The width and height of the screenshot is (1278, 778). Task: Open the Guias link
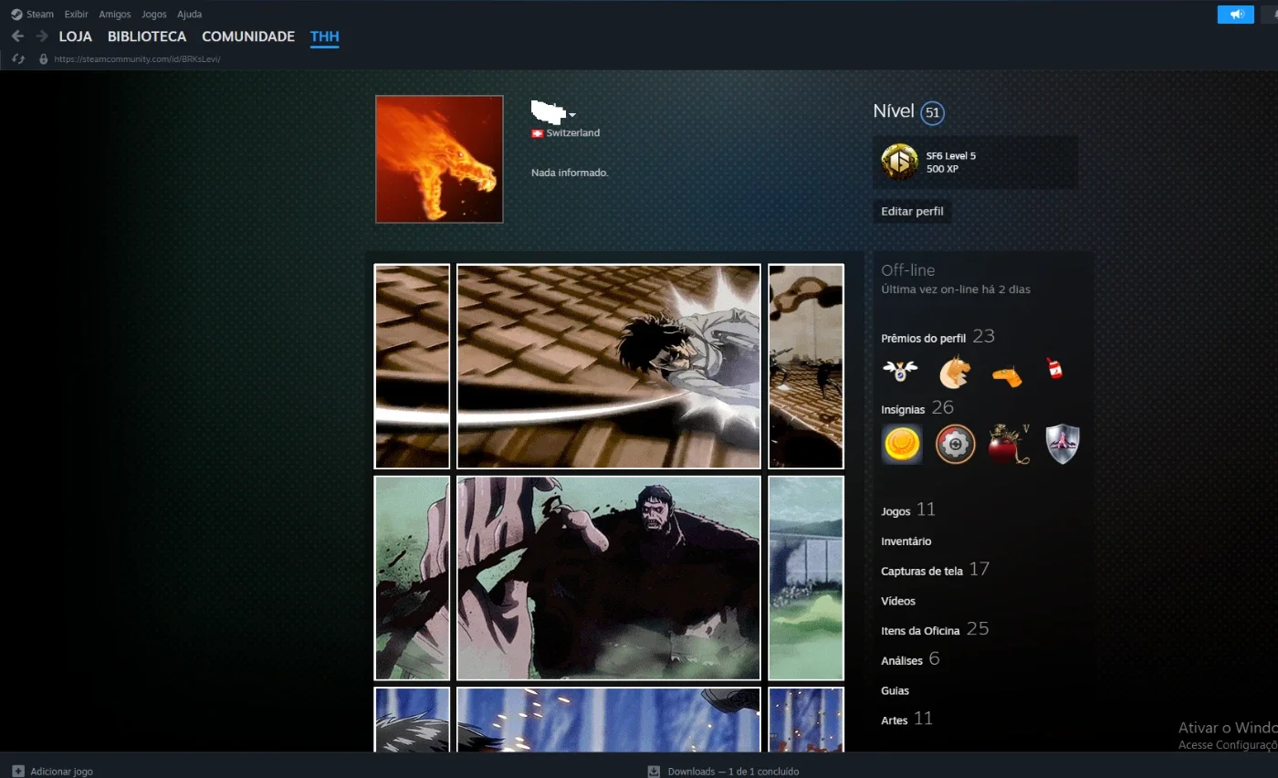point(895,690)
